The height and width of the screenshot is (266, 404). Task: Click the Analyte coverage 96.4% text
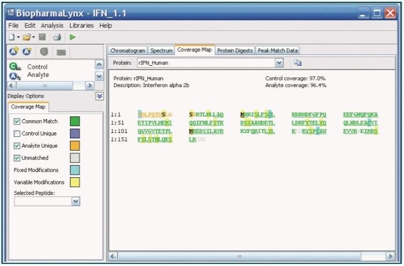coord(296,85)
